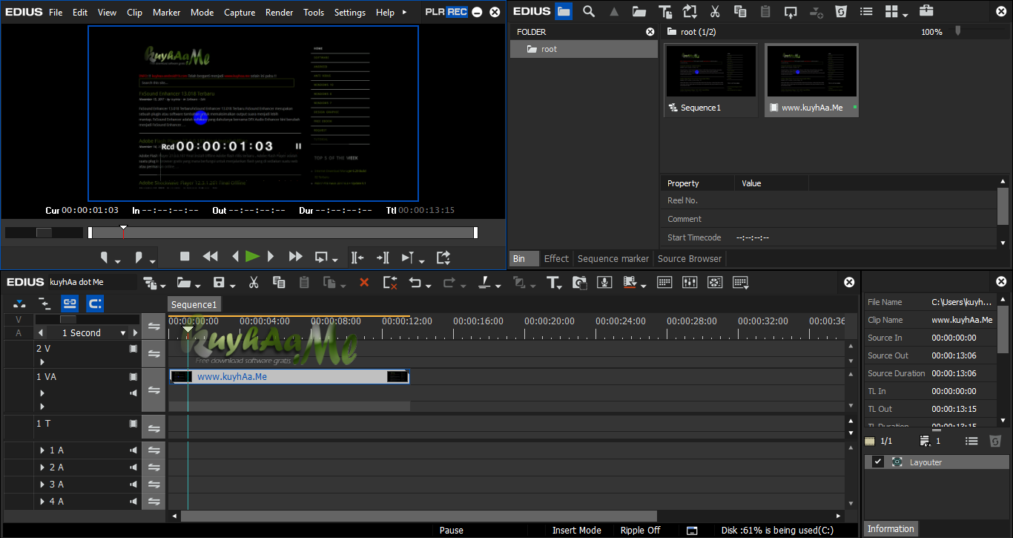The image size is (1013, 538).
Task: Click the Properties list icon in the bin toolbar
Action: (865, 11)
